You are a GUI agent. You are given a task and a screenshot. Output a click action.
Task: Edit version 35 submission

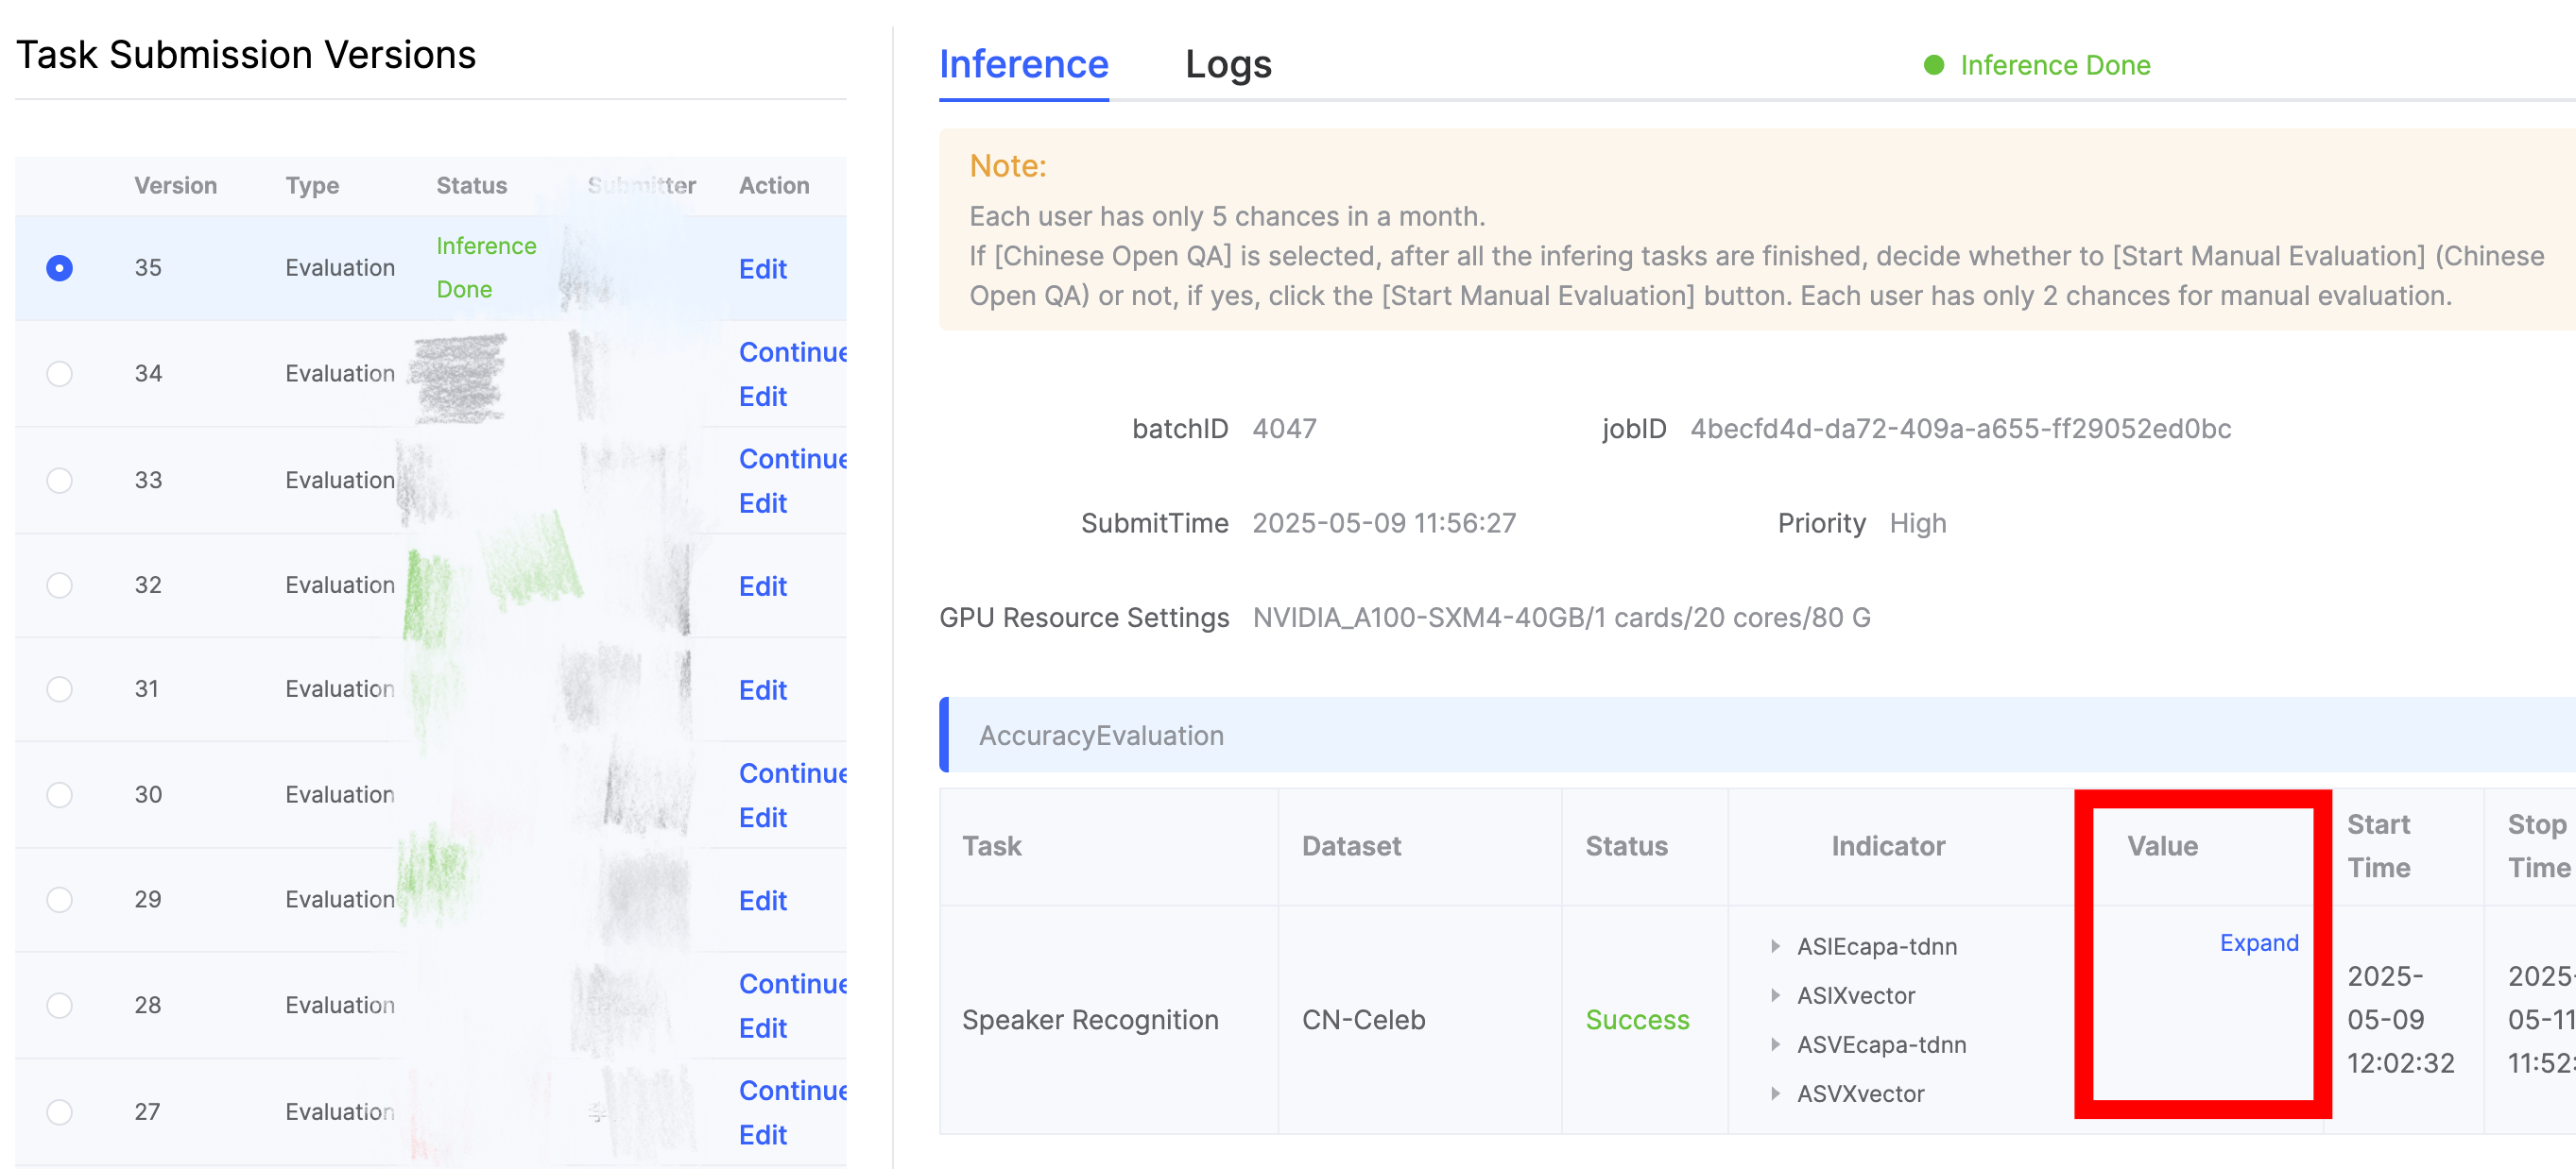762,269
